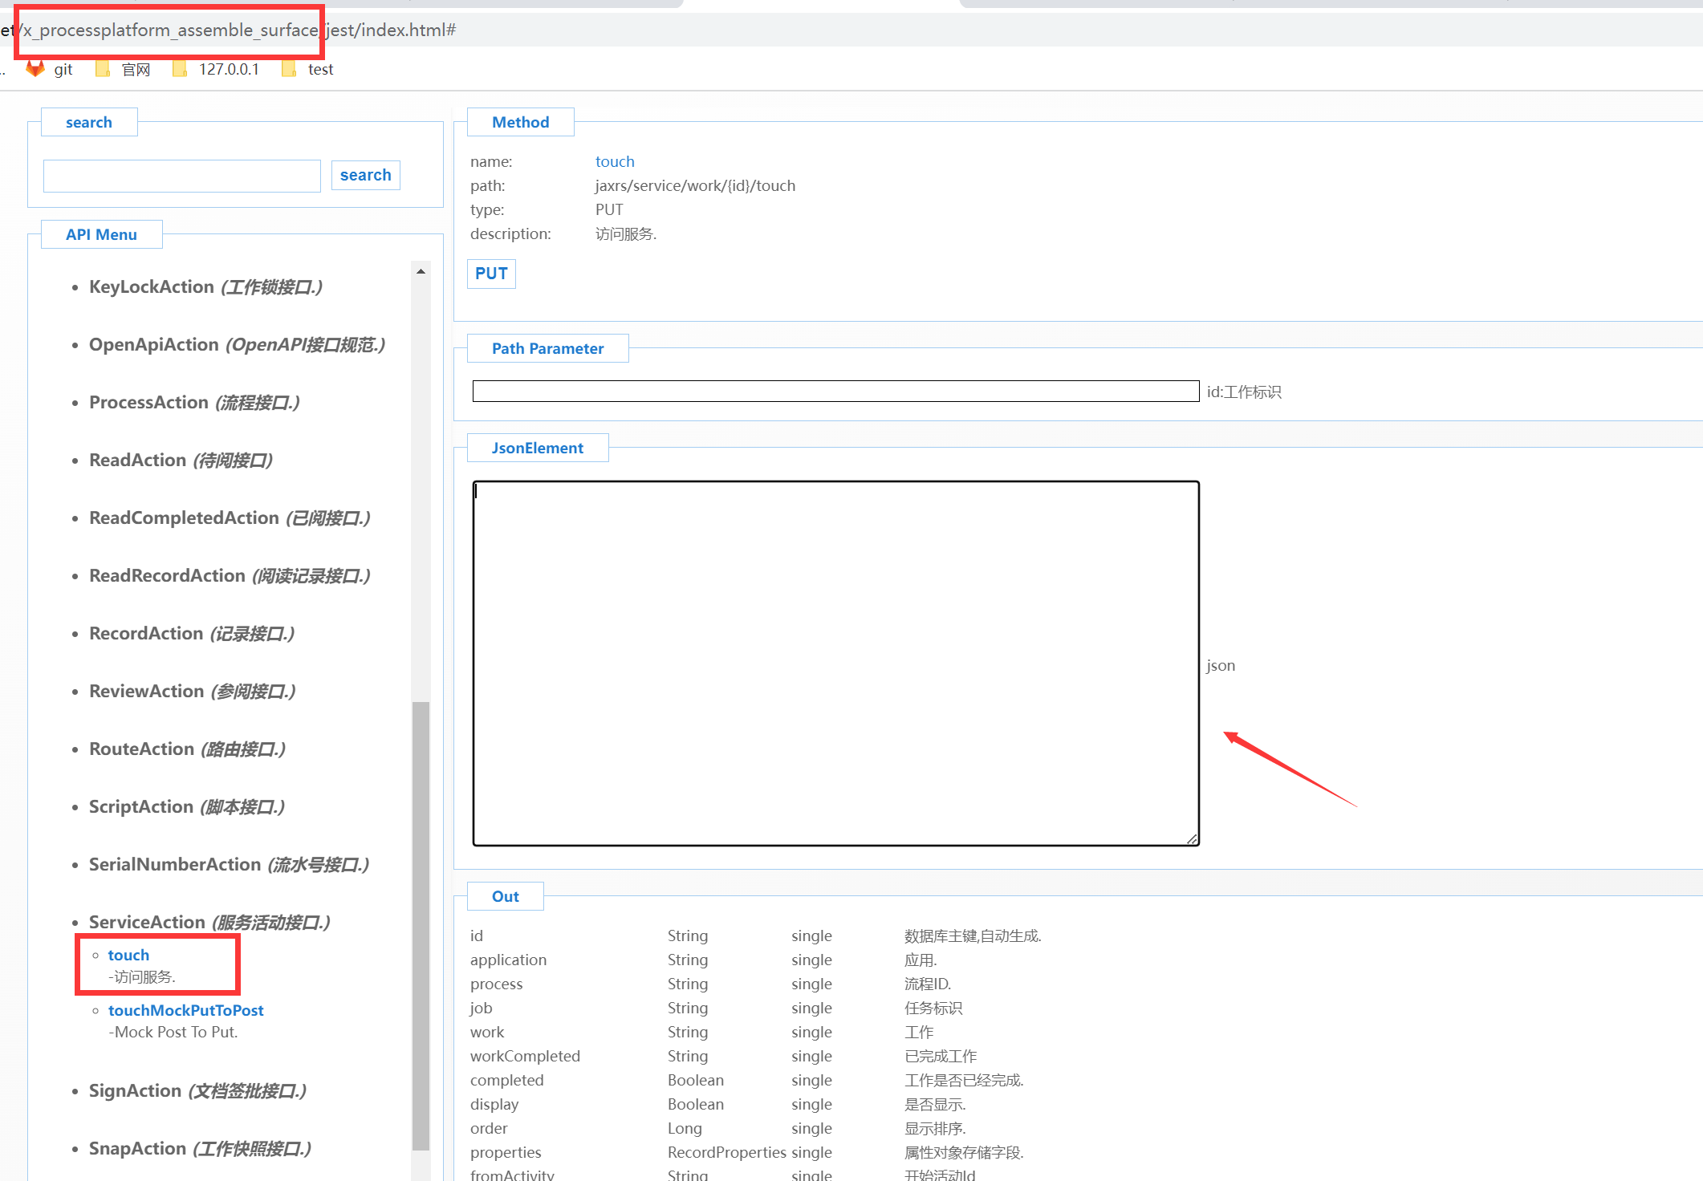Click the id path parameter field
Screen dimensions: 1703x1181
click(835, 392)
